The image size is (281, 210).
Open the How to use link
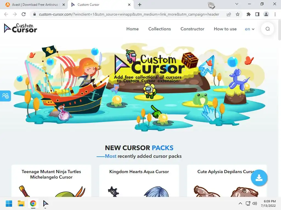[225, 29]
